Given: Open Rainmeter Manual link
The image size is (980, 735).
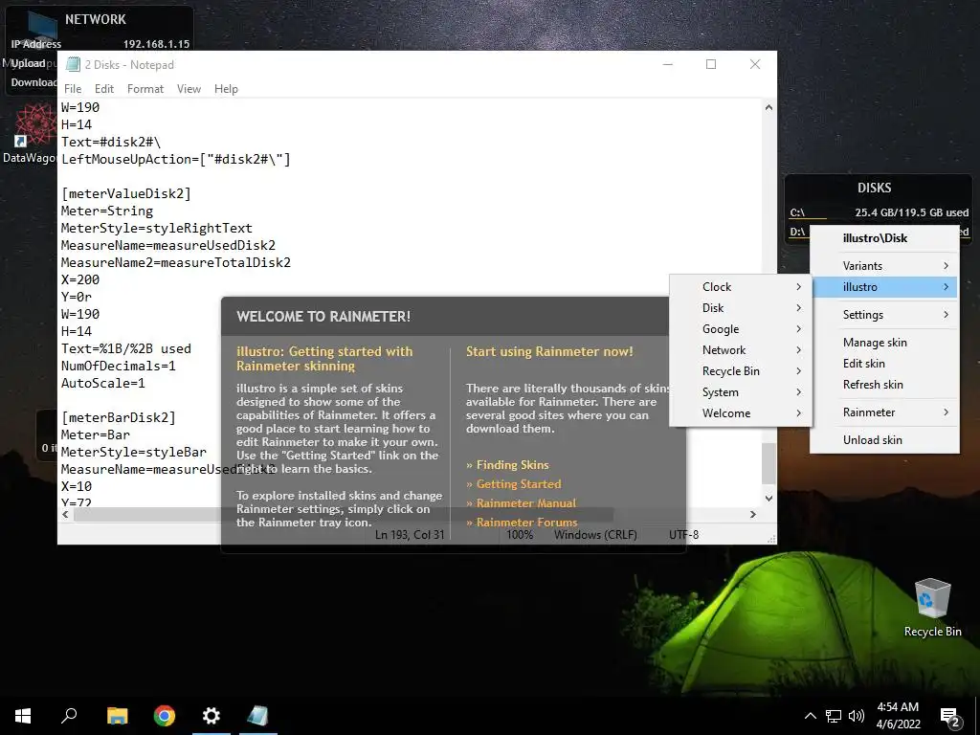Looking at the screenshot, I should (x=526, y=503).
